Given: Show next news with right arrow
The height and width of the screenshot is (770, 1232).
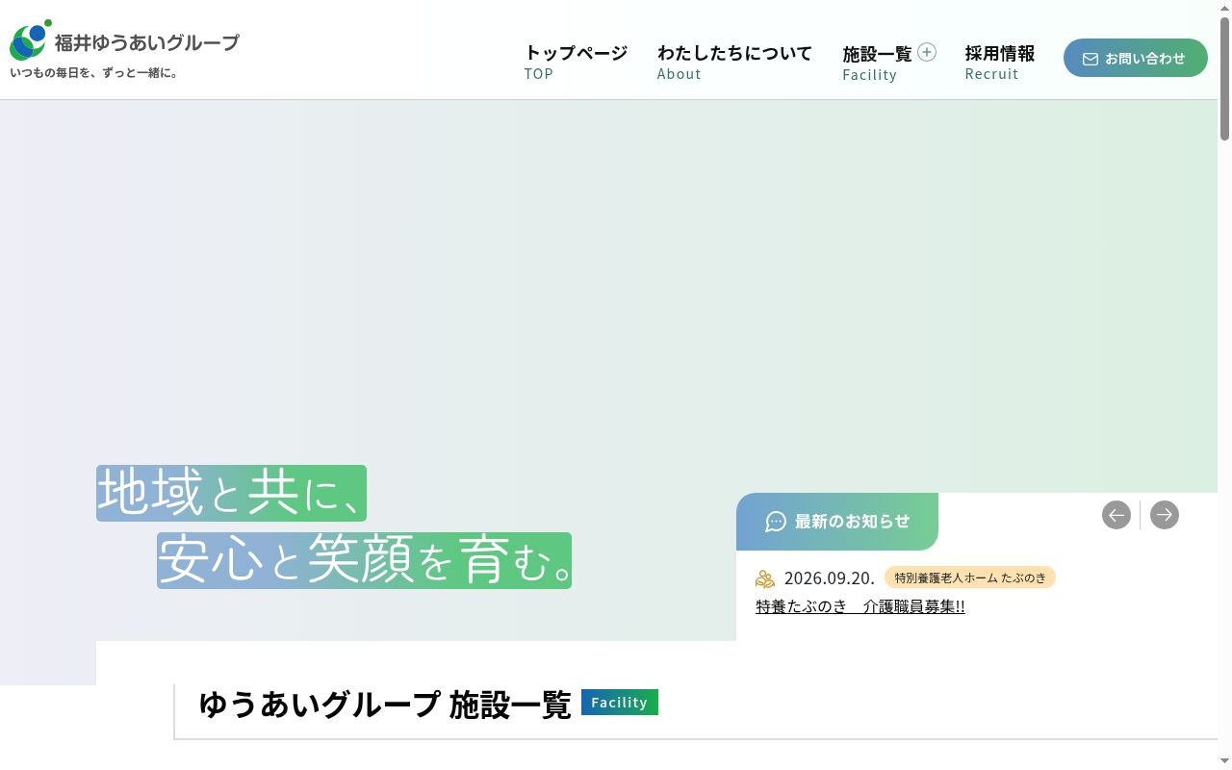Looking at the screenshot, I should (x=1165, y=515).
